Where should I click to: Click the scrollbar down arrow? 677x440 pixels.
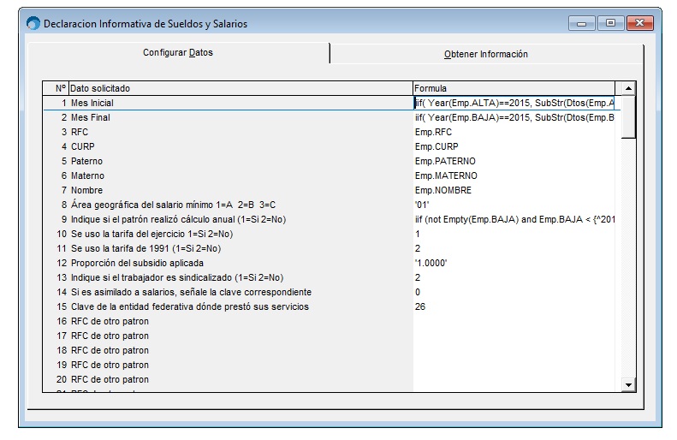pyautogui.click(x=629, y=385)
